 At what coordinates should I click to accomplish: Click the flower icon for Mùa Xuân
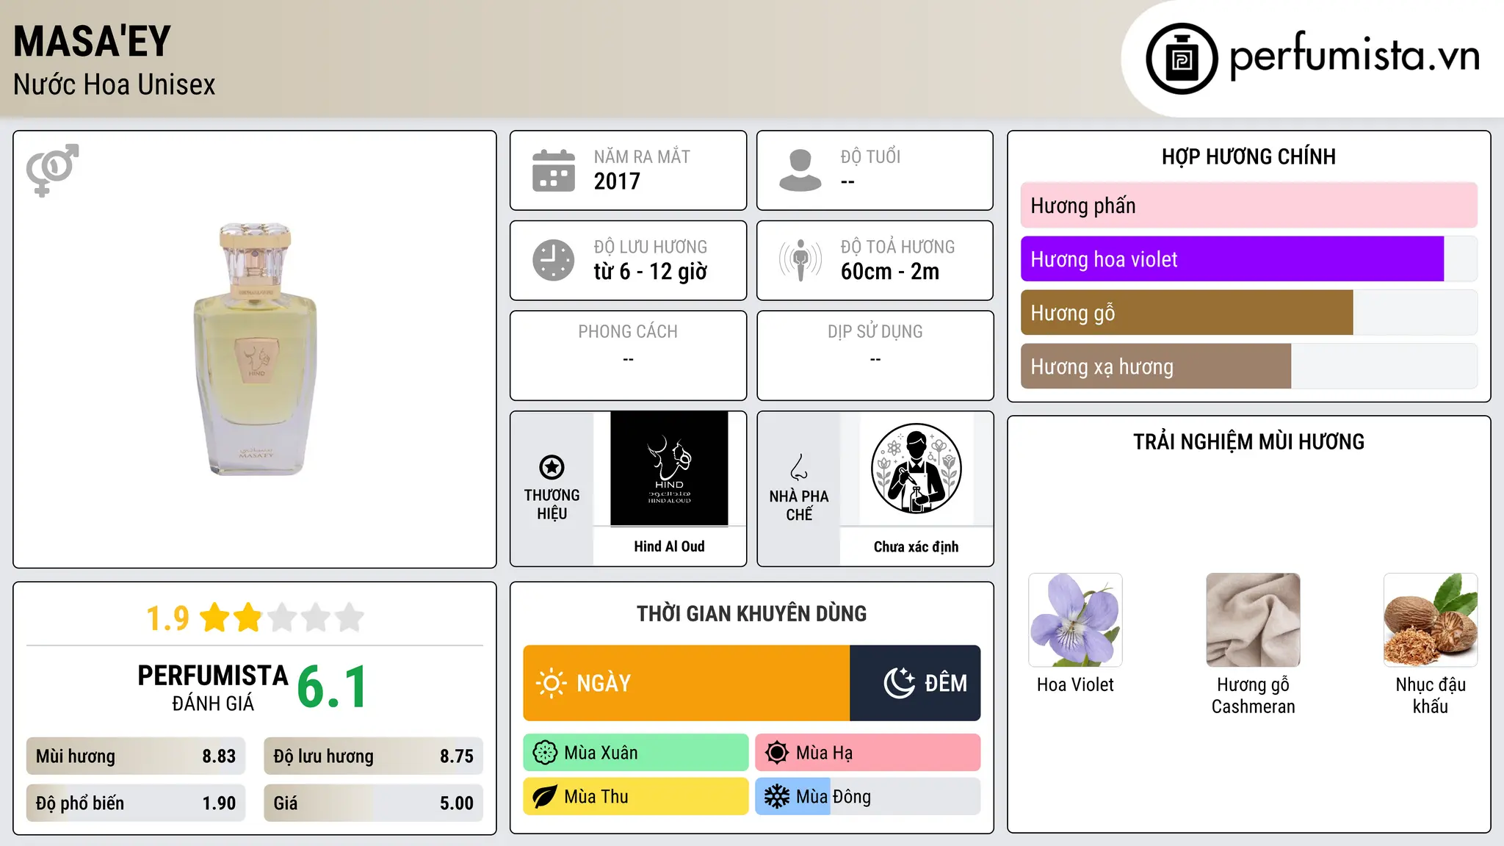[545, 753]
